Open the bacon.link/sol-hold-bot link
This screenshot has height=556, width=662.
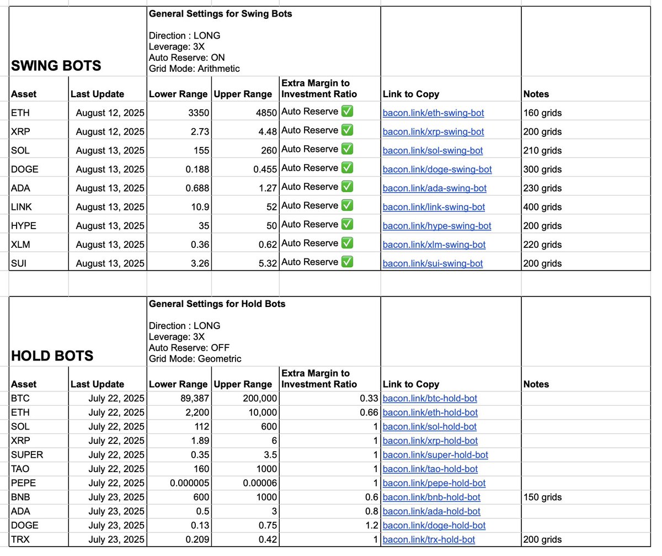coord(430,427)
